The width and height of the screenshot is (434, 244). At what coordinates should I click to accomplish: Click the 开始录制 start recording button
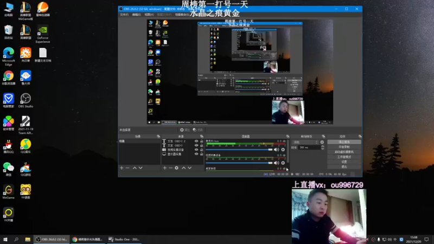(x=344, y=147)
